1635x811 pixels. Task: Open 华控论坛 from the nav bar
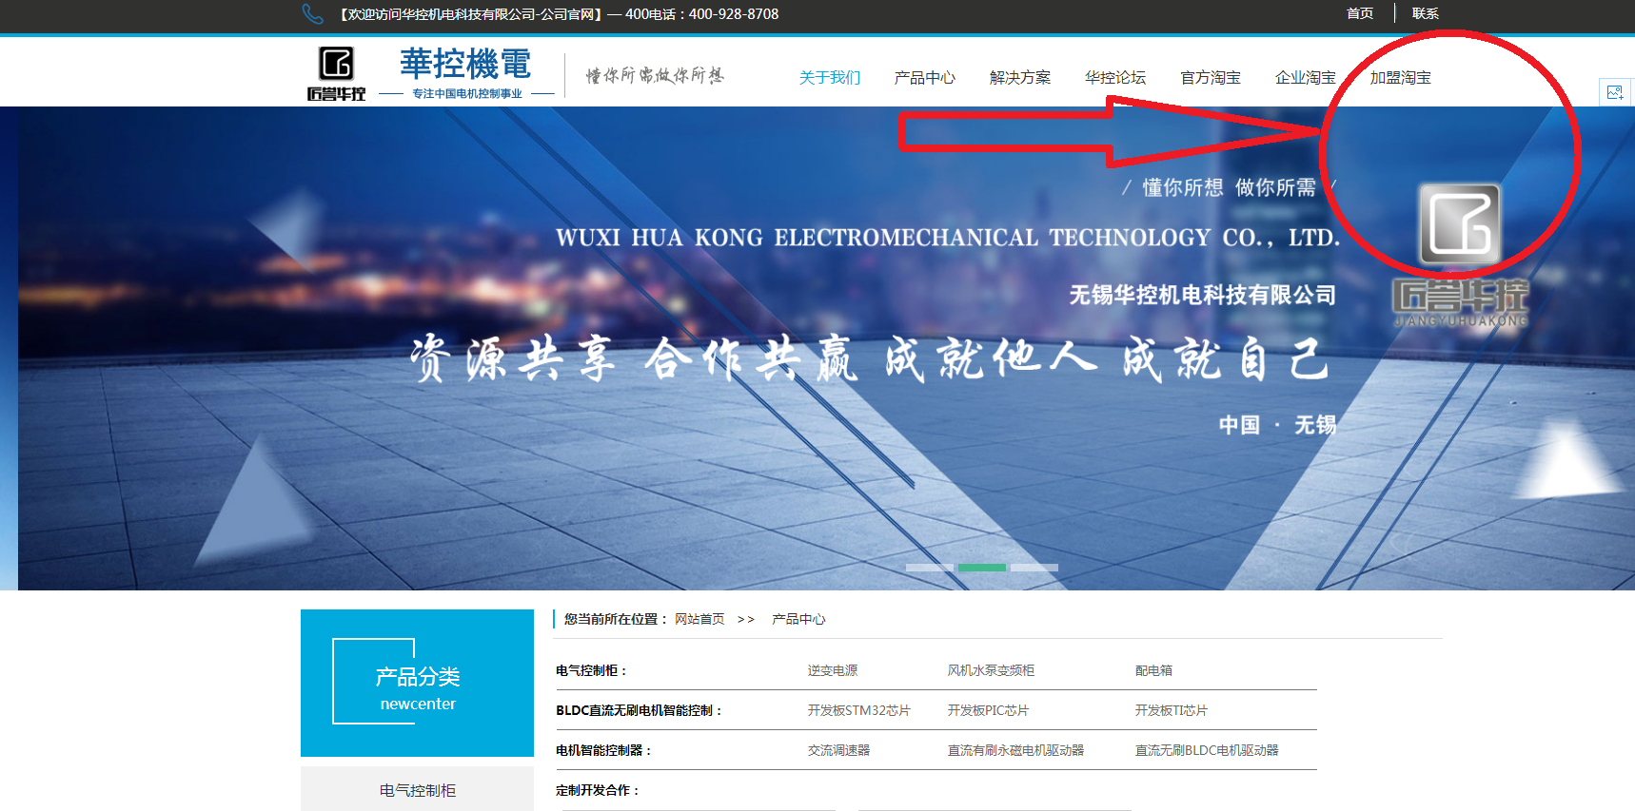point(1115,78)
